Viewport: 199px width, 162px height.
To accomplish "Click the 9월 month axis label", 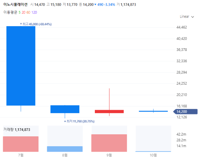I will point(109,155).
